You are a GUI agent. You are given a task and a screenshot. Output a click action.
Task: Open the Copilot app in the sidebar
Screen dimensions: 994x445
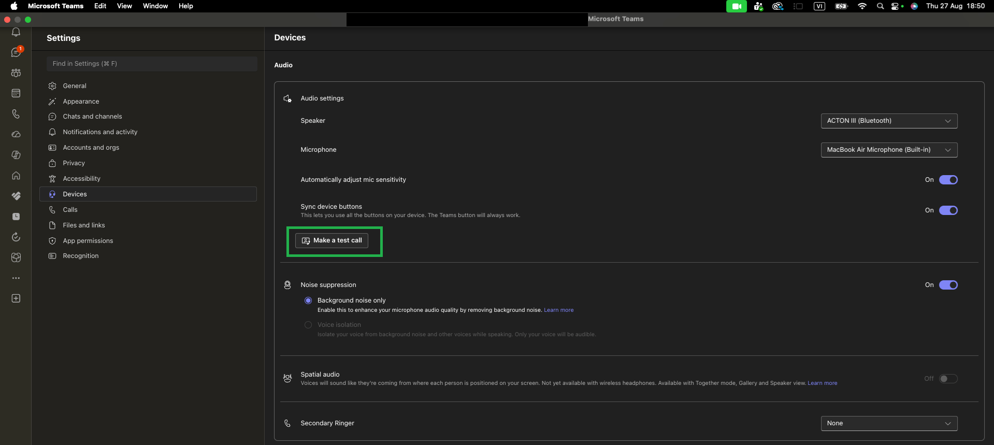click(16, 155)
